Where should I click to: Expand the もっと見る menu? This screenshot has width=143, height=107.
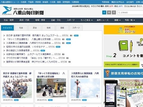(x=87, y=20)
